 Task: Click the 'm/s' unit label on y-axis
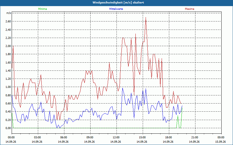(x=9, y=13)
